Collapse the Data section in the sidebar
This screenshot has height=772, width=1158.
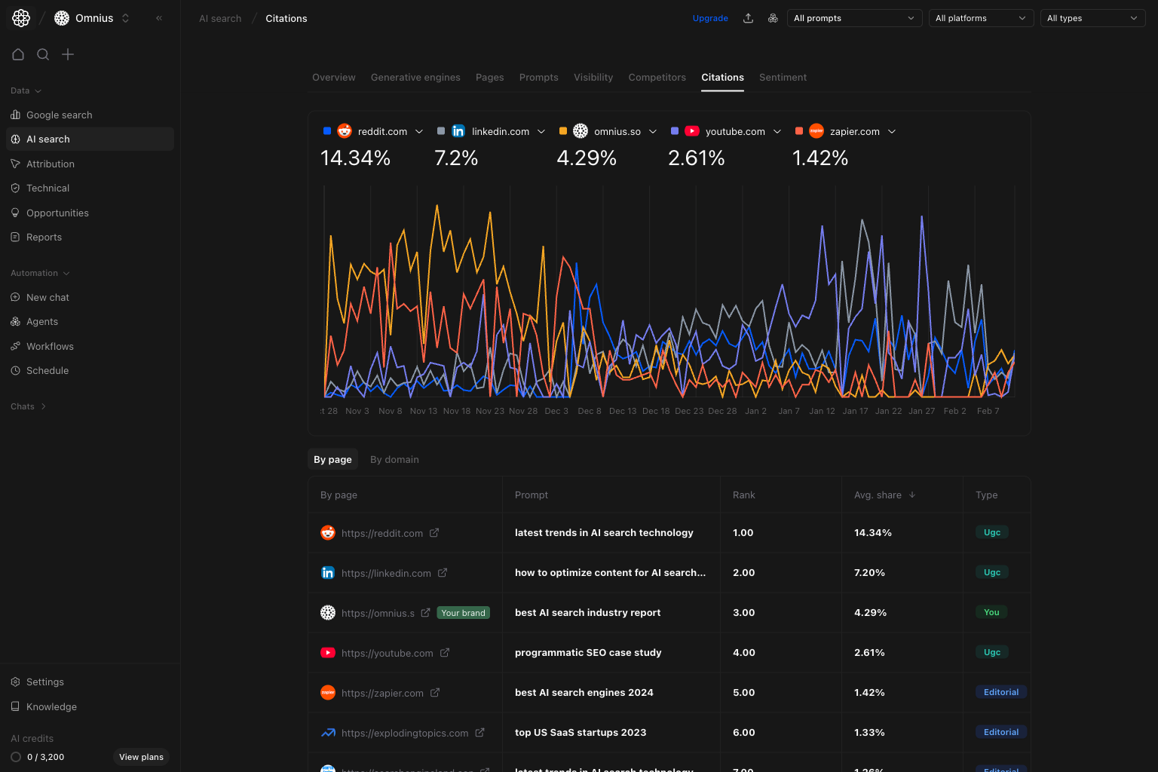tap(25, 90)
